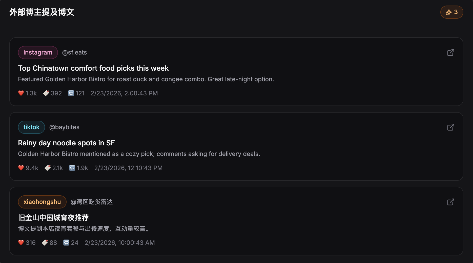Open the @sf.eats profile handle

pos(74,52)
